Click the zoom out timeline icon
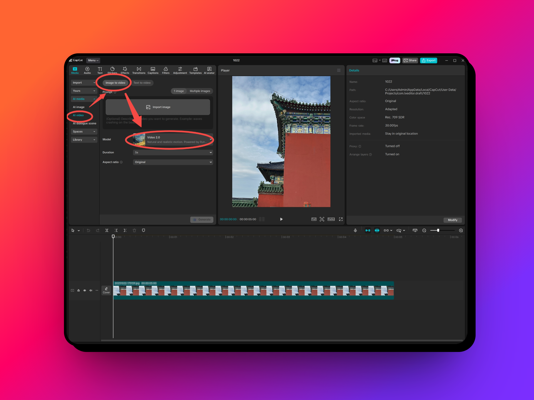The width and height of the screenshot is (534, 400). 424,230
